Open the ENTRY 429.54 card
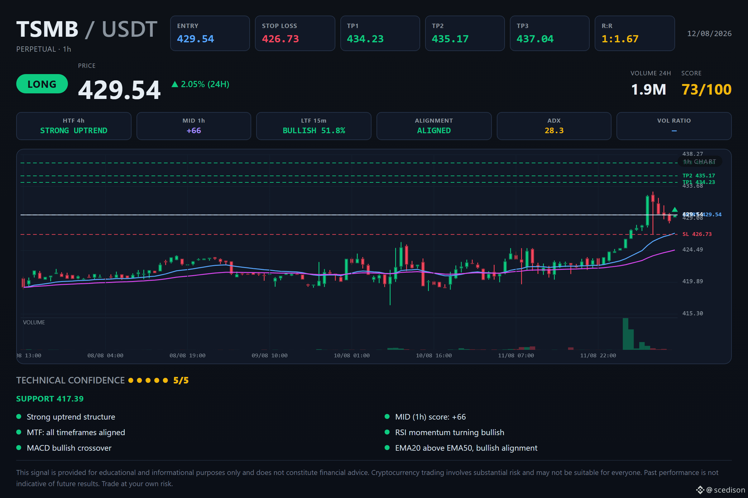748x498 pixels. click(210, 33)
